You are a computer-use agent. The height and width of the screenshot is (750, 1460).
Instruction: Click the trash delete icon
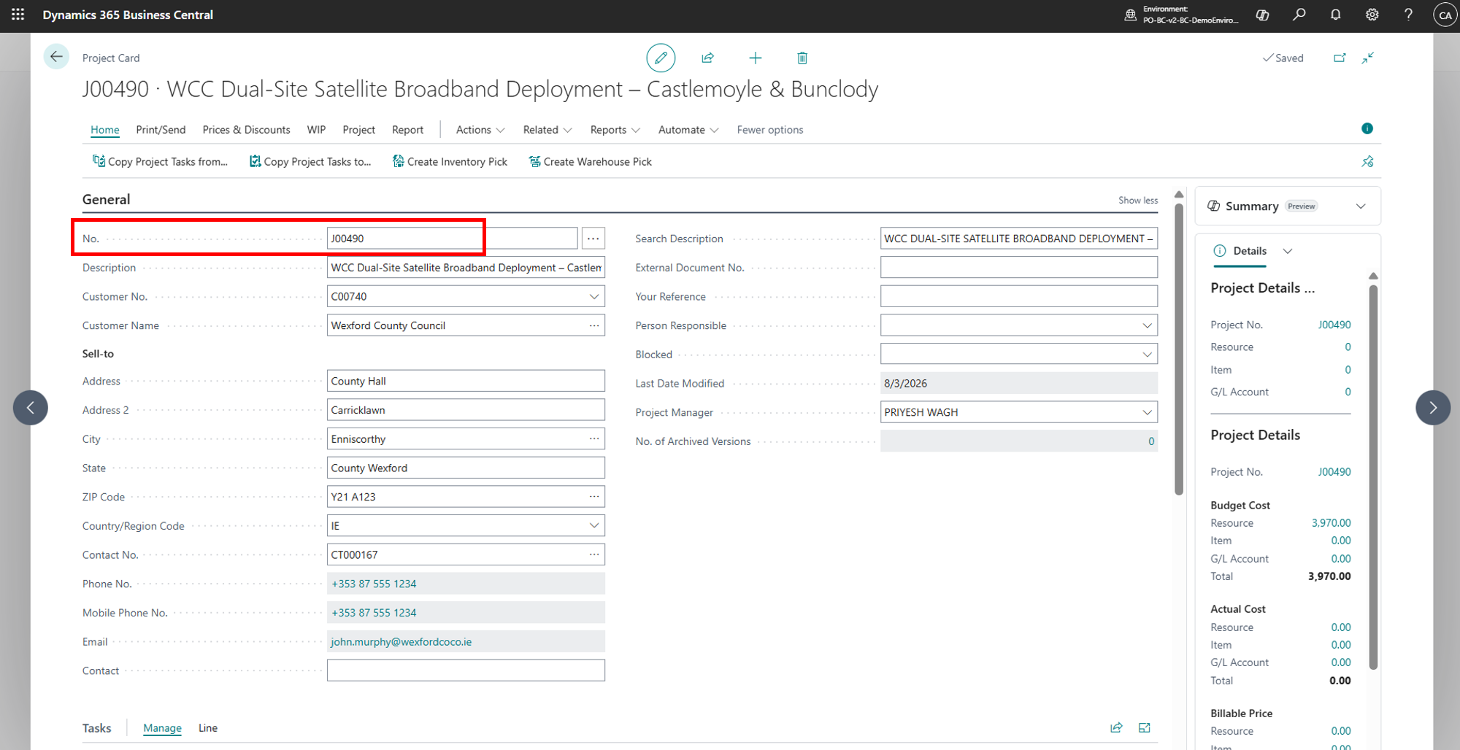pos(802,58)
